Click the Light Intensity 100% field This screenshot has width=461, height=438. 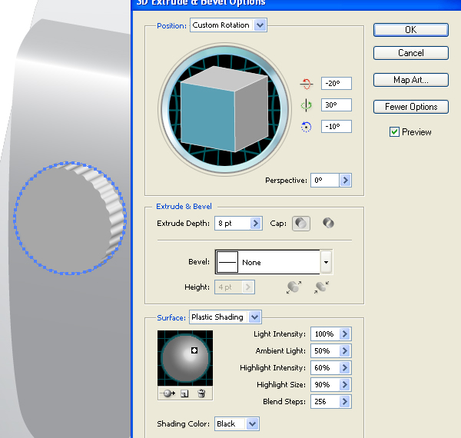[325, 334]
